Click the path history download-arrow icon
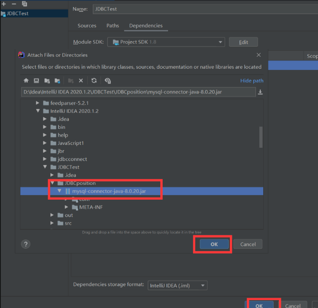Screen dimensions: 318x308 pyautogui.click(x=260, y=92)
